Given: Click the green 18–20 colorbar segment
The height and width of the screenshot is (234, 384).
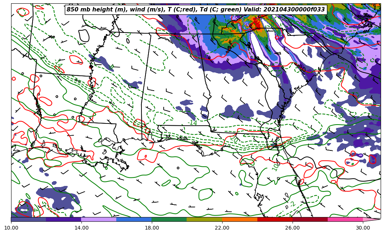Looking at the screenshot, I should [169, 219].
